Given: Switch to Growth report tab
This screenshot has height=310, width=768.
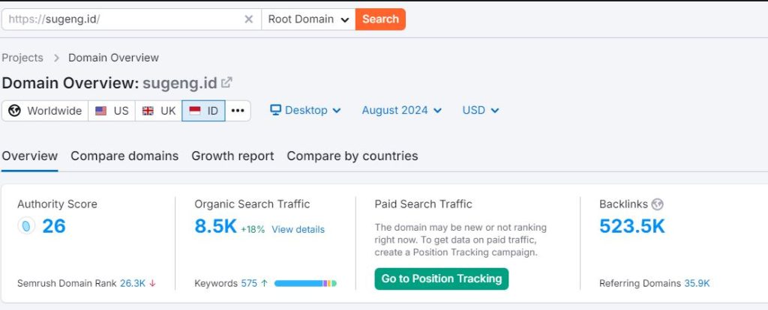Looking at the screenshot, I should pos(232,156).
